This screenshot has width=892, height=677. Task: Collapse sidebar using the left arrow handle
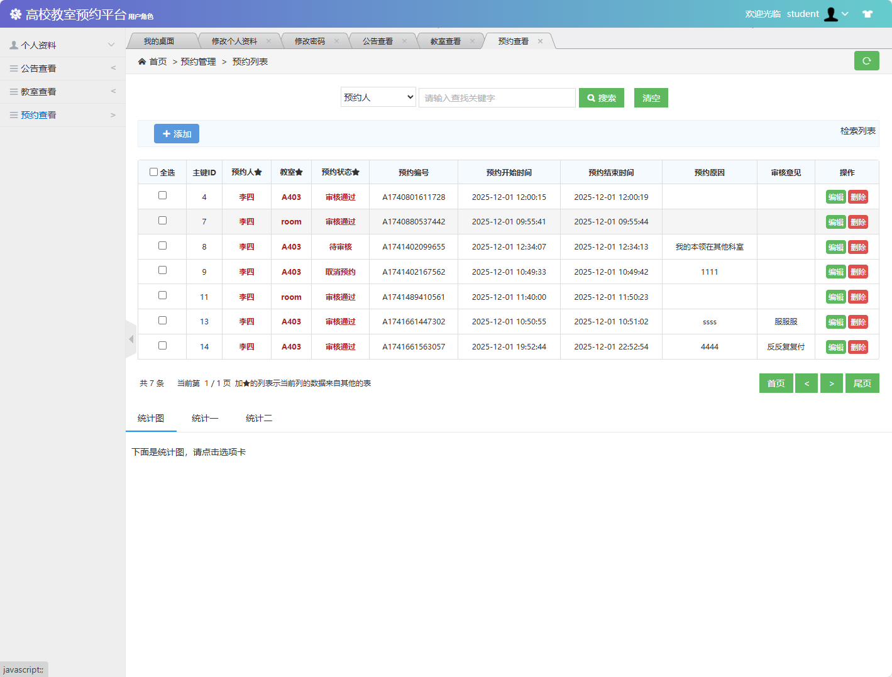point(131,339)
